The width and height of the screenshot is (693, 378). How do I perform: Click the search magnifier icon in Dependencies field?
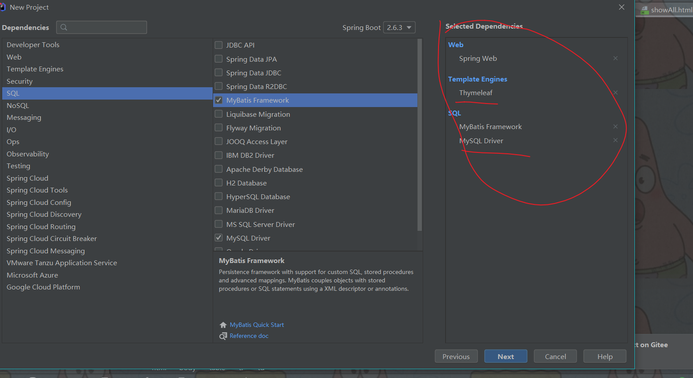pos(64,27)
